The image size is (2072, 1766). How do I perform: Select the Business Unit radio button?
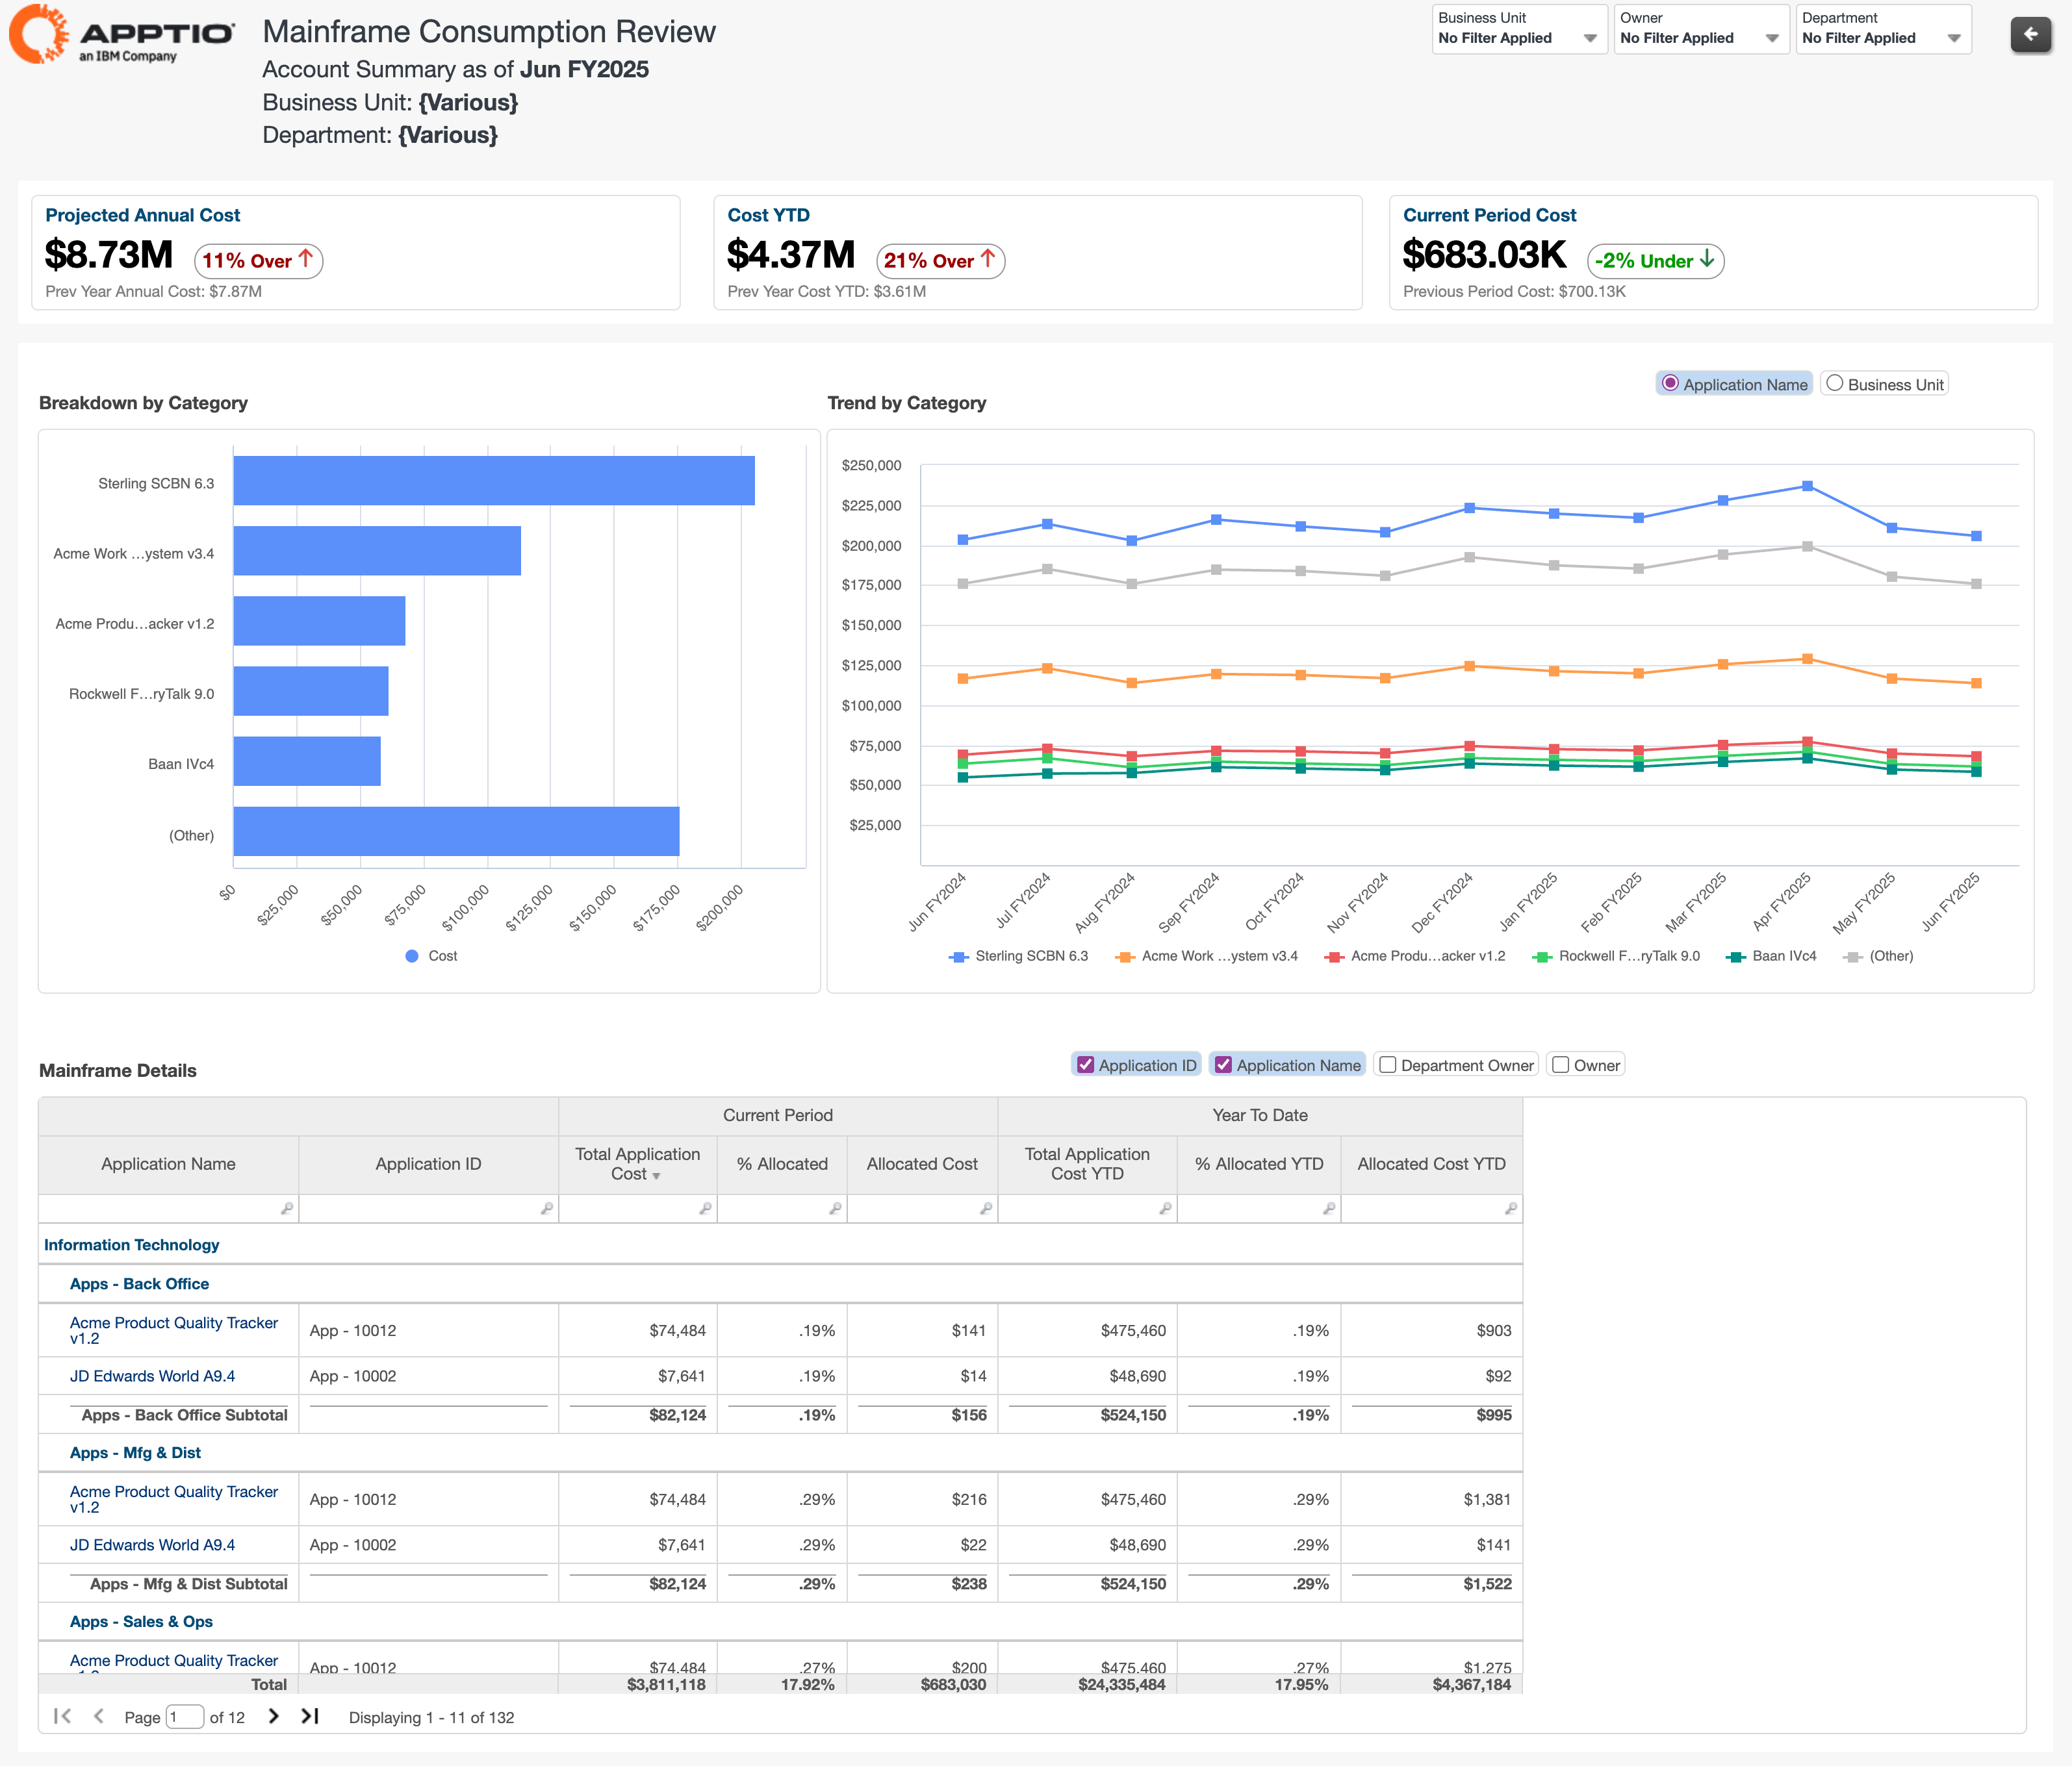(1834, 384)
